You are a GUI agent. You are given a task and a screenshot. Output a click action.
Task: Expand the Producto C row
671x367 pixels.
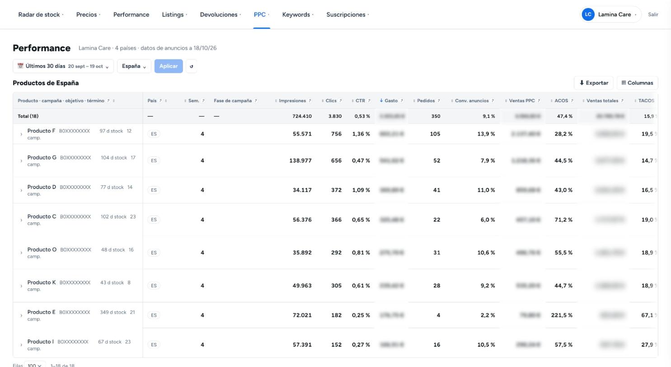(x=21, y=220)
